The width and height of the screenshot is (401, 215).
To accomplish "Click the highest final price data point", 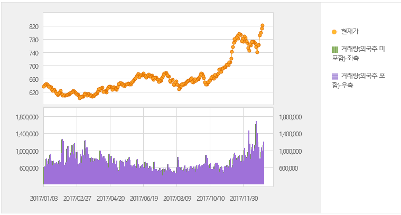I will (x=262, y=25).
